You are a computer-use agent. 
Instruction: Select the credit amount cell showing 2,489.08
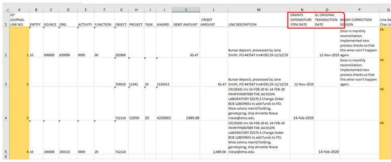click(x=213, y=152)
